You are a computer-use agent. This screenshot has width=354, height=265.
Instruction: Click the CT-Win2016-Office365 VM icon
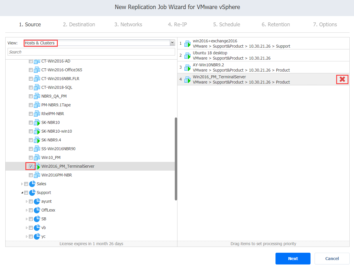coord(37,70)
